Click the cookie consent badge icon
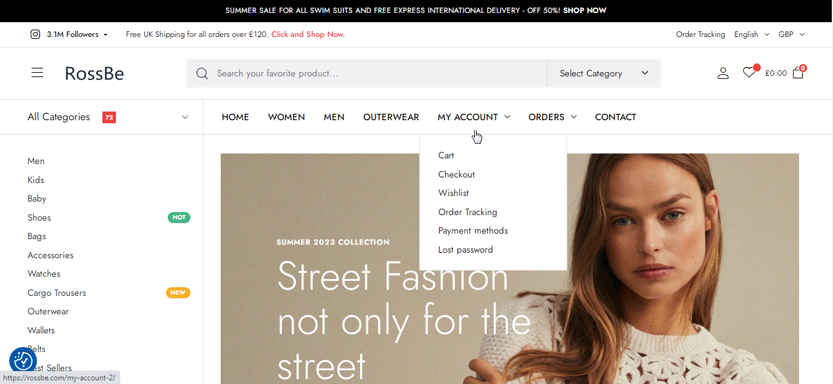 [x=23, y=361]
